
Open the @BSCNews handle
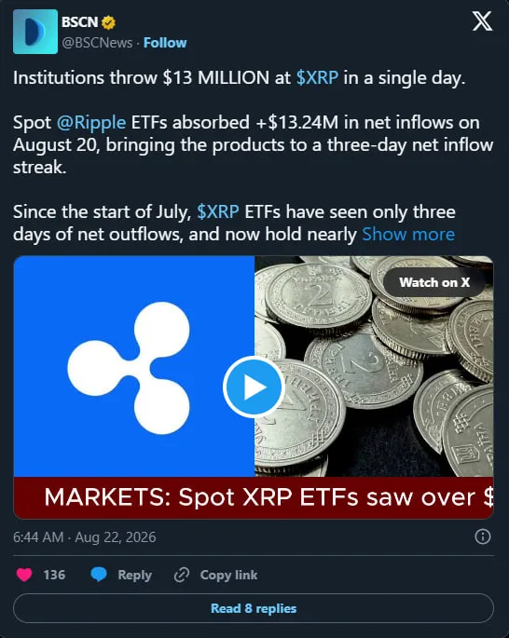point(97,43)
